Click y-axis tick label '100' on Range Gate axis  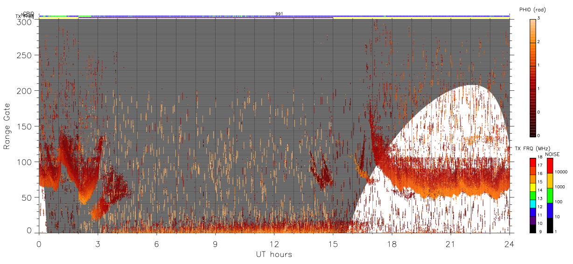[24, 162]
